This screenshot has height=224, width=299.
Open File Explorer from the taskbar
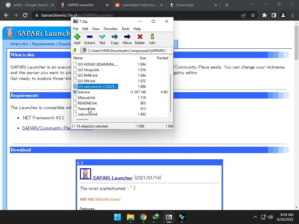pos(131,217)
